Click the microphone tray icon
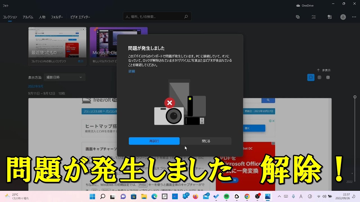Screen dimensions: 360x202 coord(293,196)
